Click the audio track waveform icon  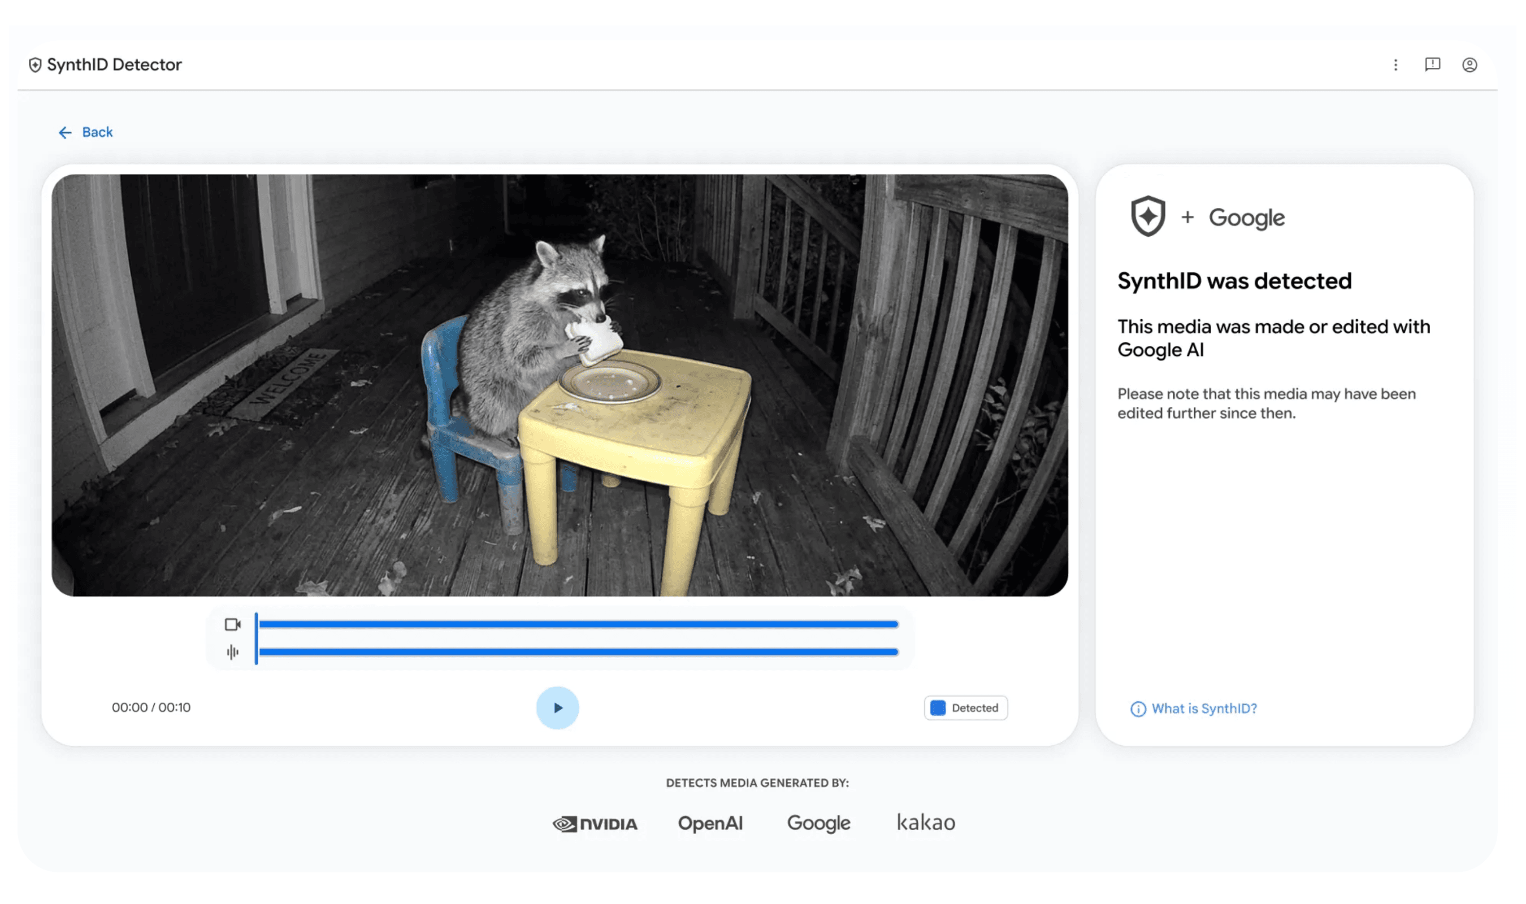point(233,653)
